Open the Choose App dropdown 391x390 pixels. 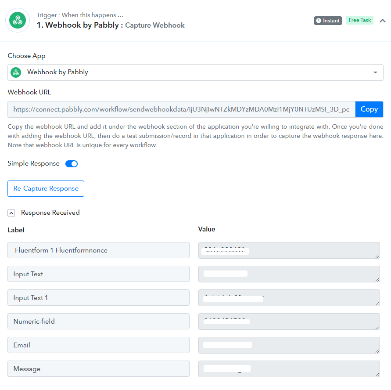(x=195, y=72)
